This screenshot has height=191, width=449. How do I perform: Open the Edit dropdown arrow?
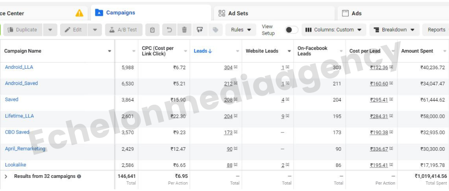pos(95,30)
